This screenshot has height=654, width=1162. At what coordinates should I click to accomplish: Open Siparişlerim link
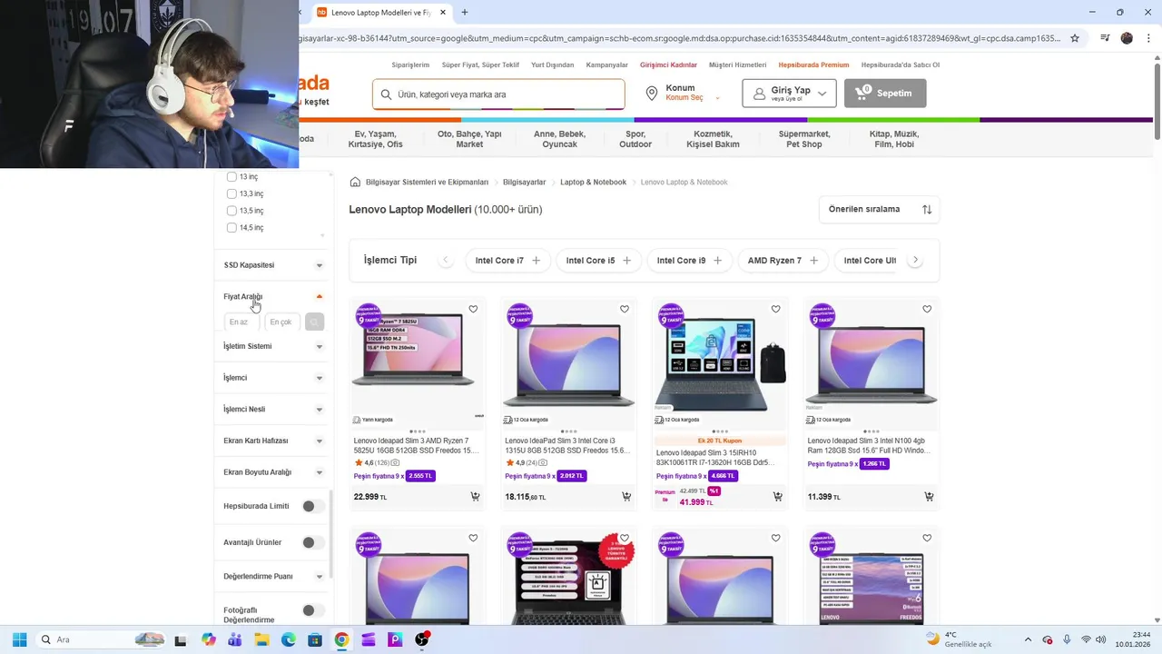click(410, 65)
